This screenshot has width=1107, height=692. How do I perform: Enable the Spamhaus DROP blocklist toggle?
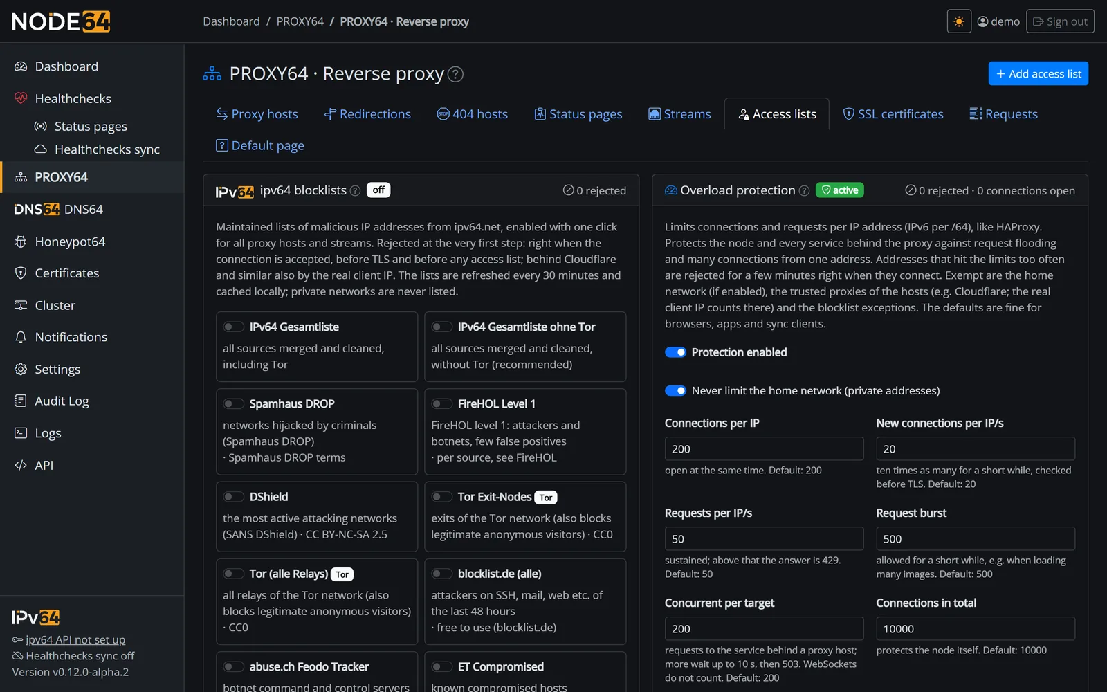click(x=233, y=403)
